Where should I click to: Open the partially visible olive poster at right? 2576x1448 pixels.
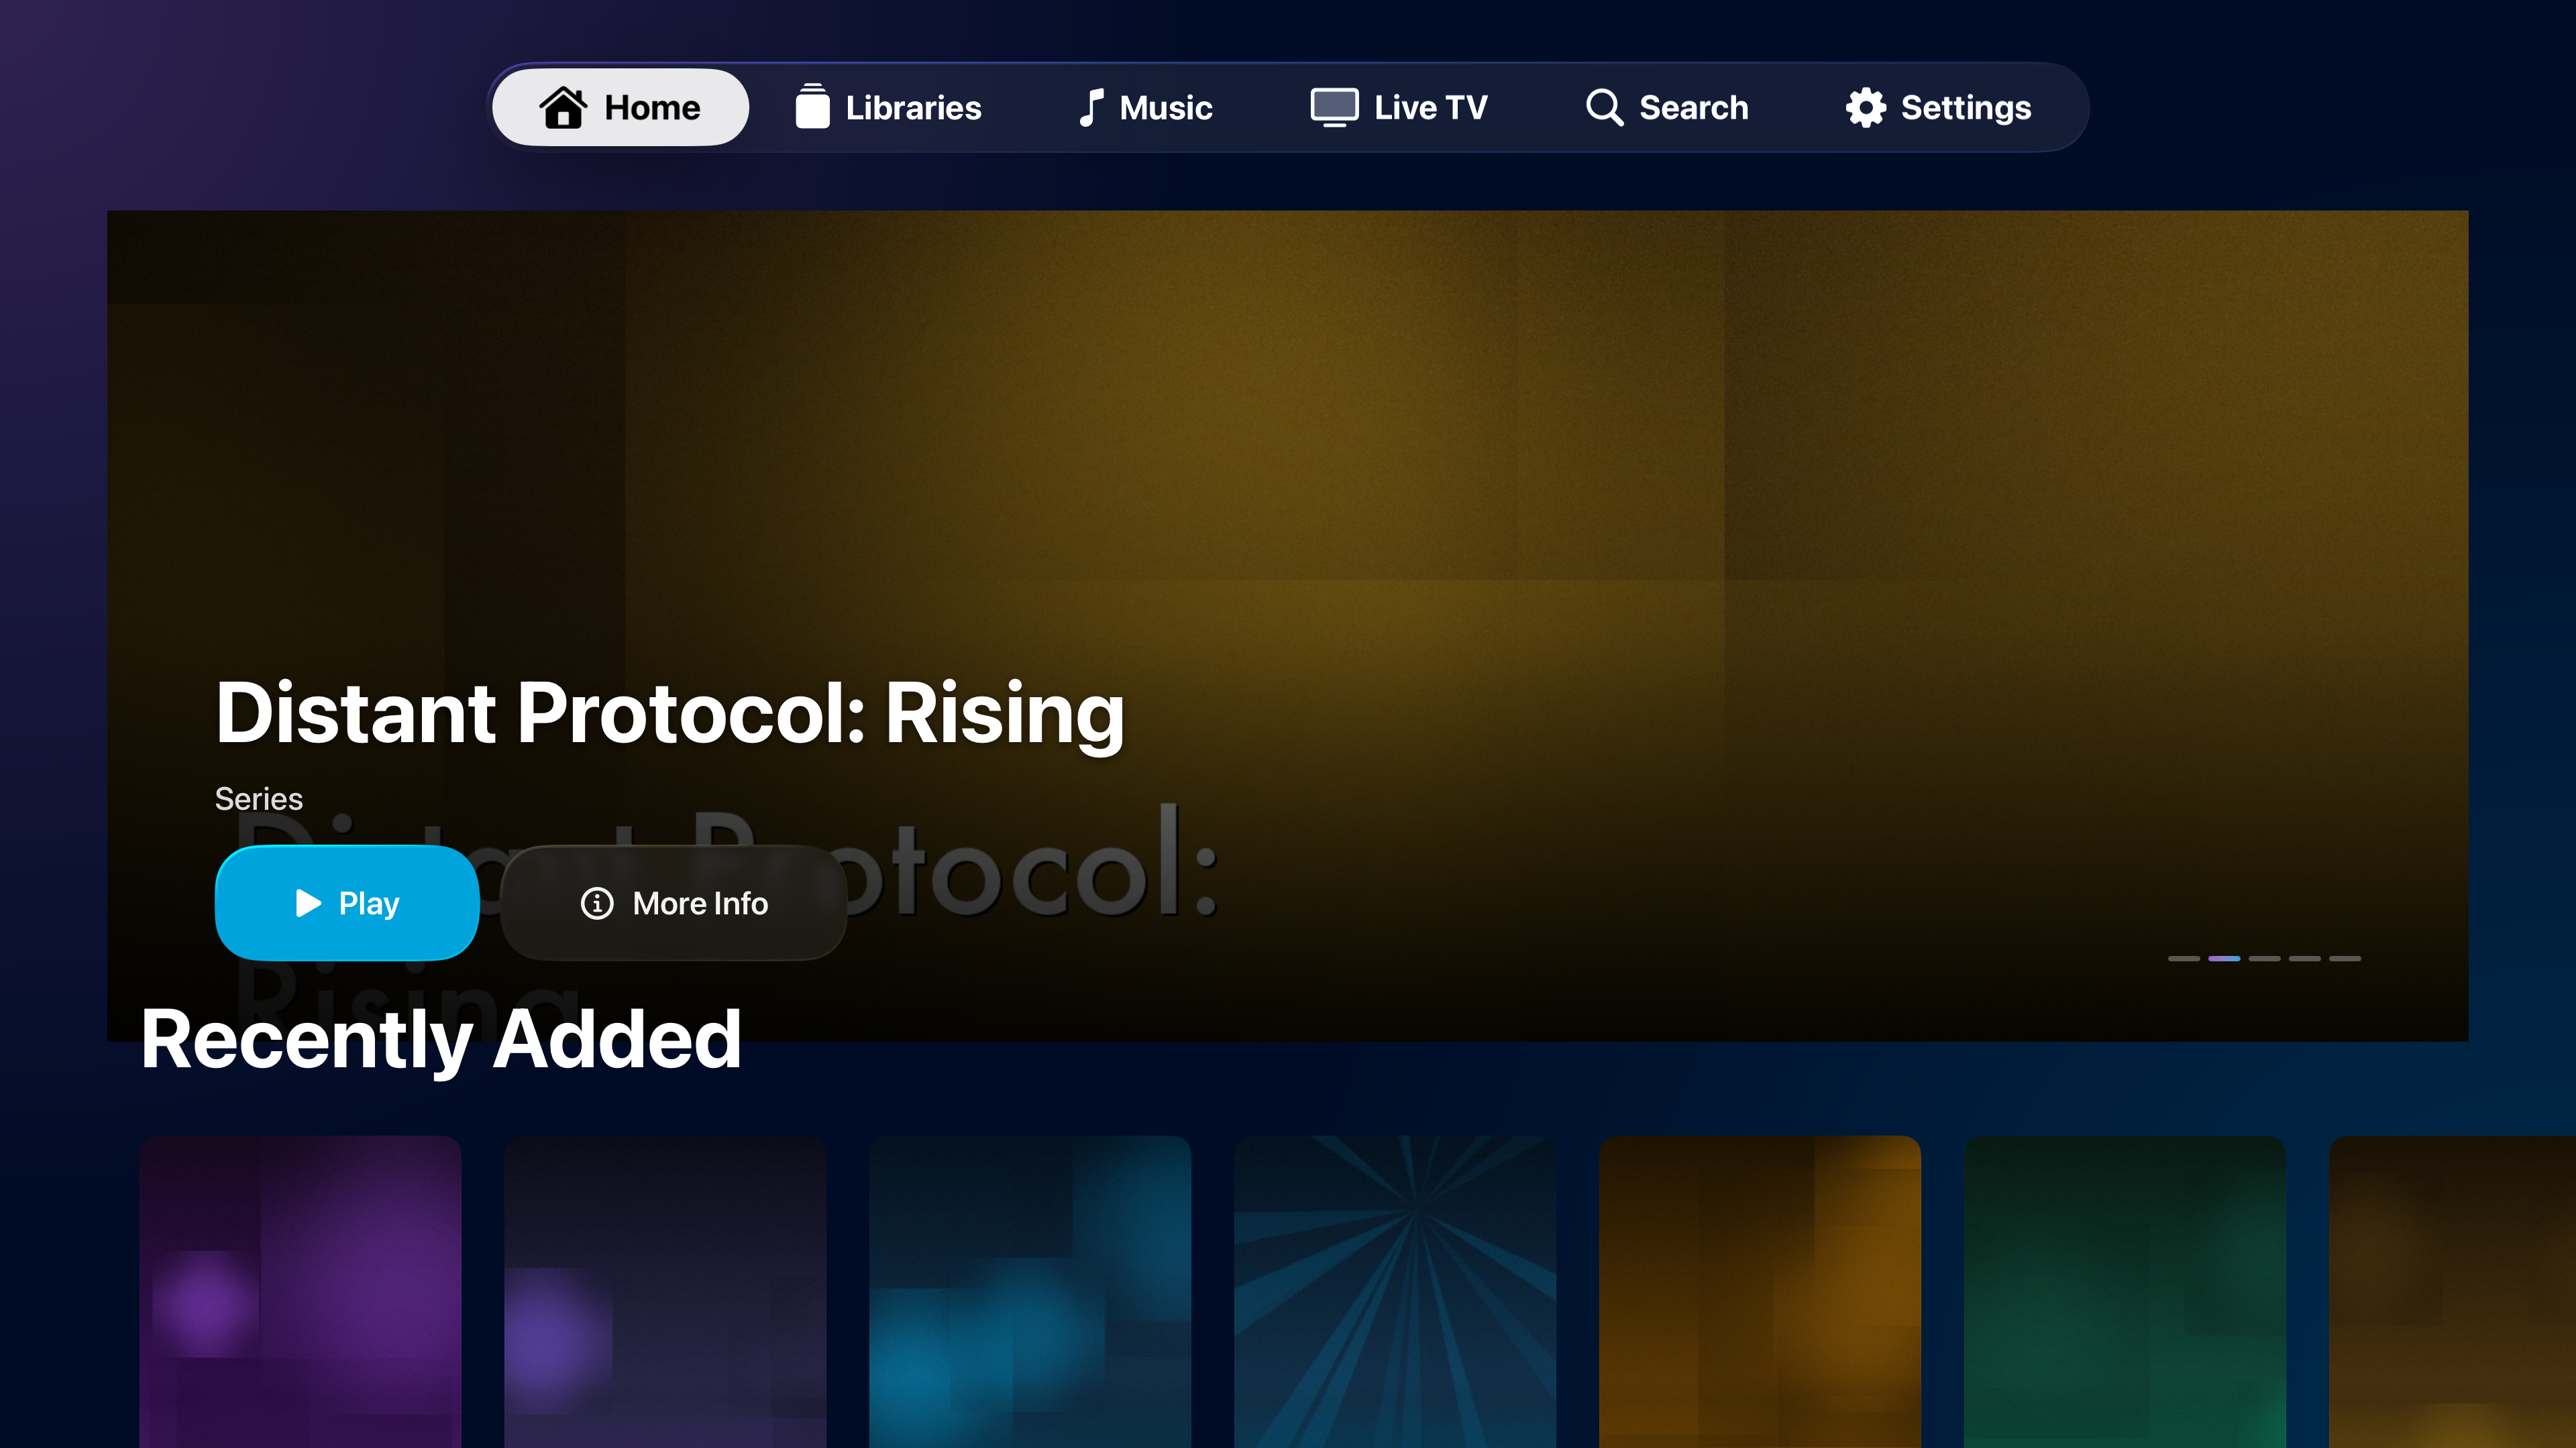[2453, 1291]
